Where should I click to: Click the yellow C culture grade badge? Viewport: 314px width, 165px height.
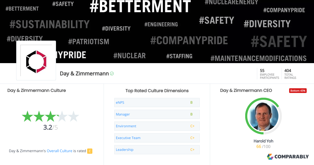pos(90,151)
